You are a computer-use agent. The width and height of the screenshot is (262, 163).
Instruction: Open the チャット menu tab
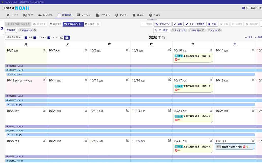84,15
